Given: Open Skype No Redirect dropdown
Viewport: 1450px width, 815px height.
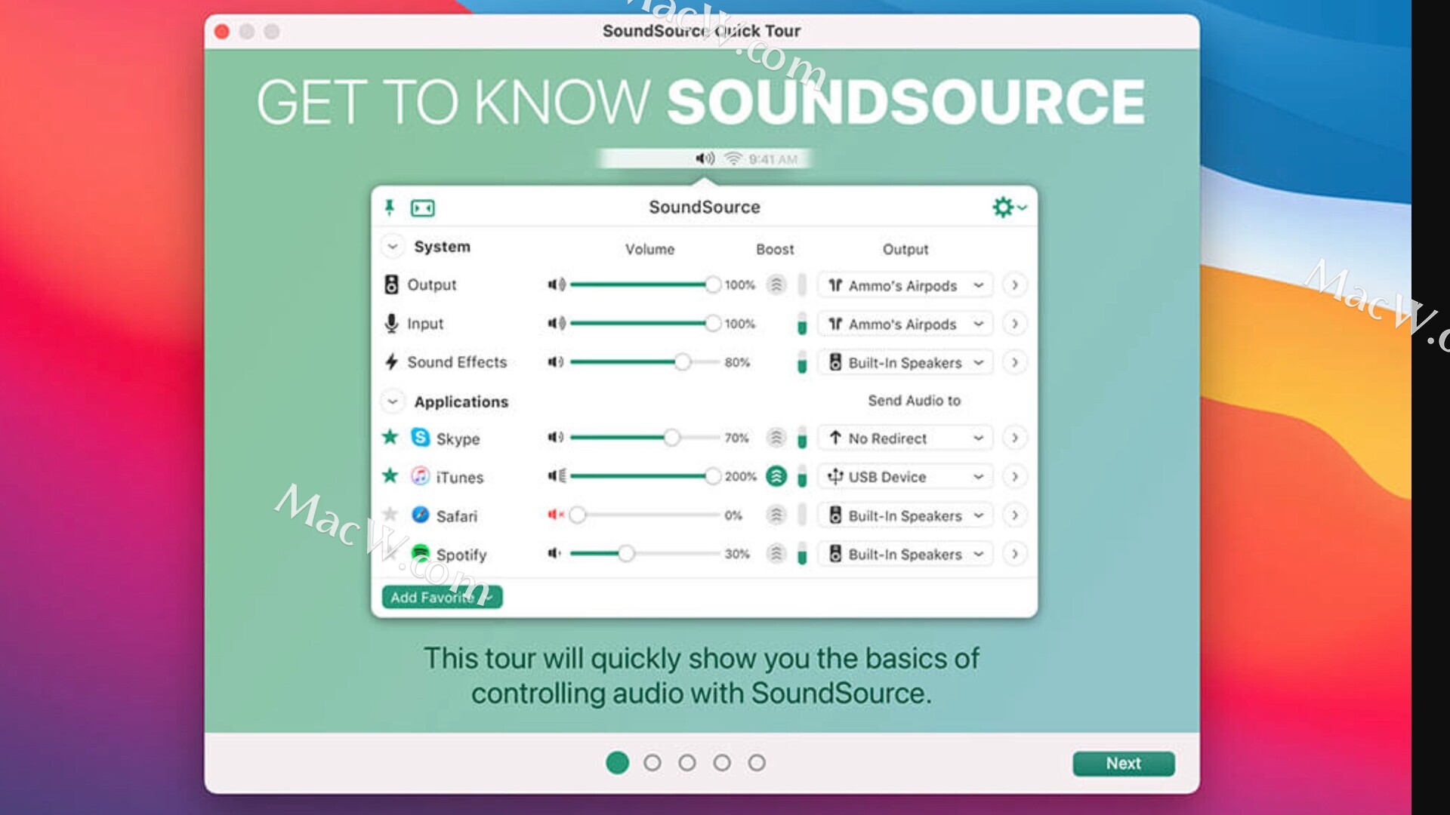Looking at the screenshot, I should click(x=905, y=438).
